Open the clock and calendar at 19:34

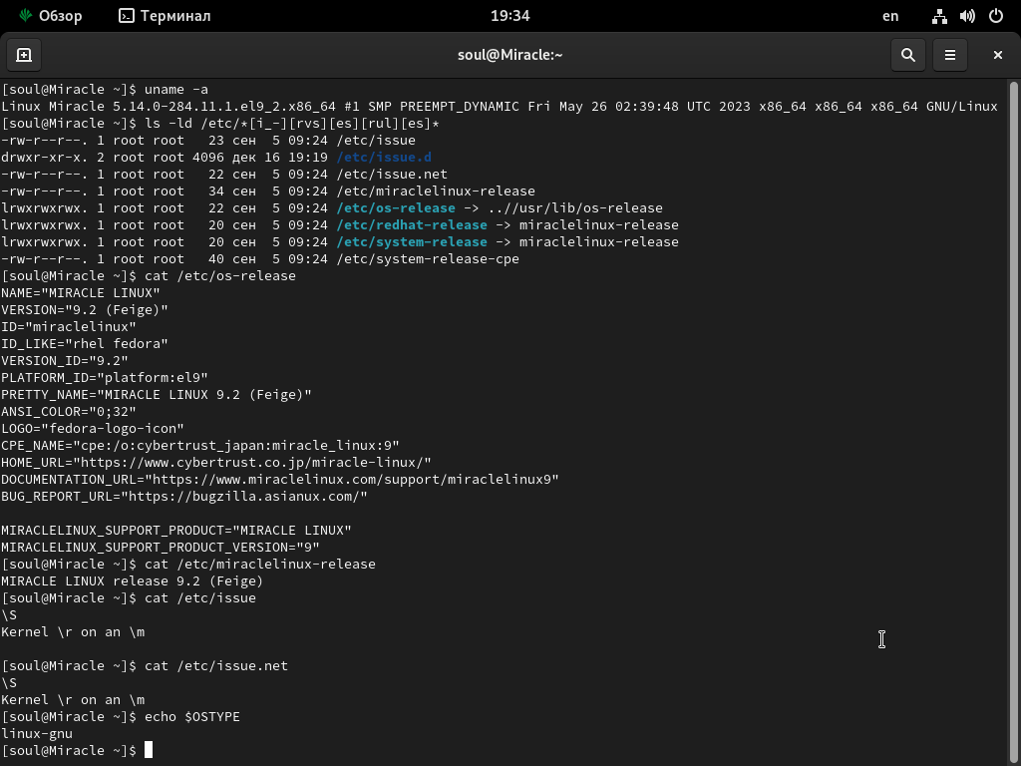[510, 16]
